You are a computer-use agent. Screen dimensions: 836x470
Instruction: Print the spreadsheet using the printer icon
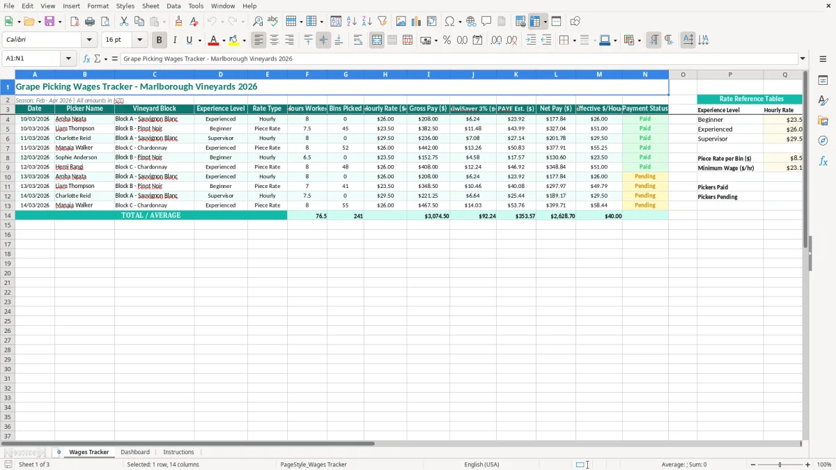point(89,22)
